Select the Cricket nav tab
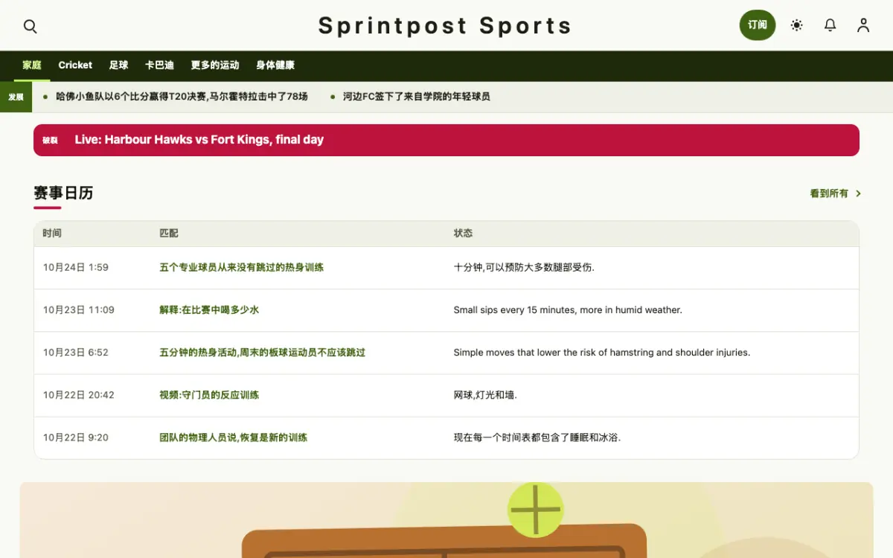 click(x=75, y=65)
